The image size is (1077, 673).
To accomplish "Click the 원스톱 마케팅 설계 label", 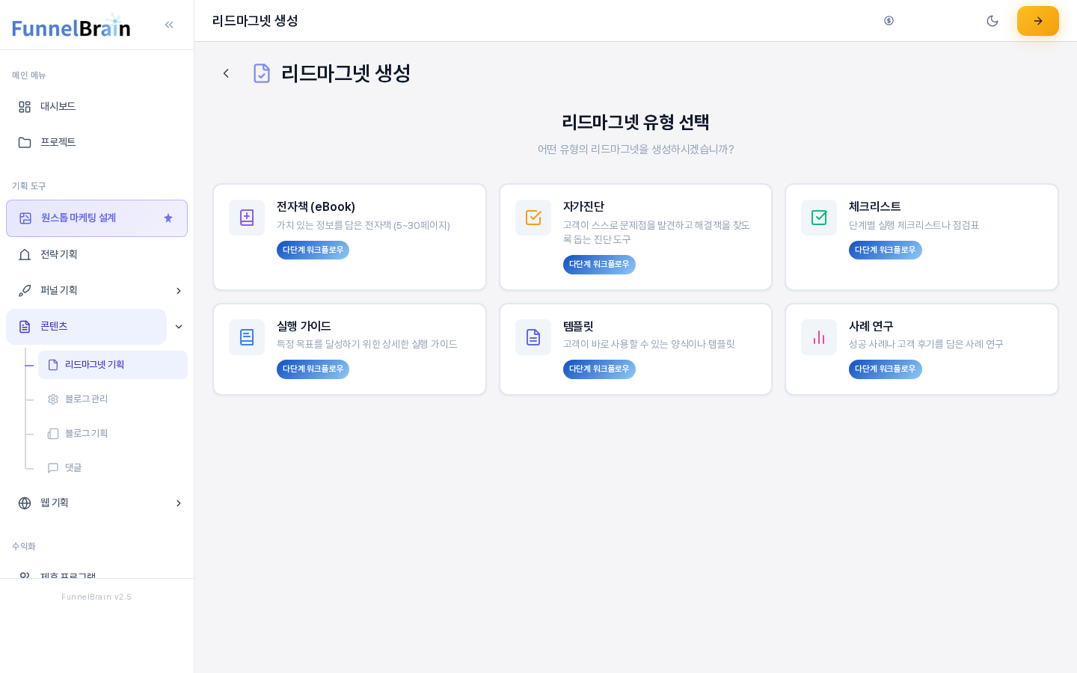I will tap(79, 218).
